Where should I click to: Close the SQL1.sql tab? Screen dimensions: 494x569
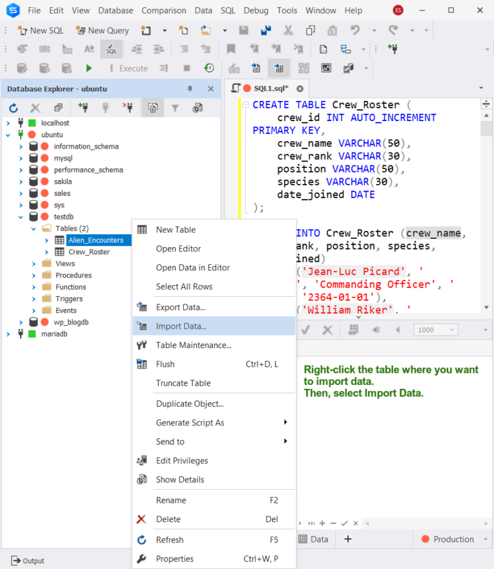pos(300,89)
